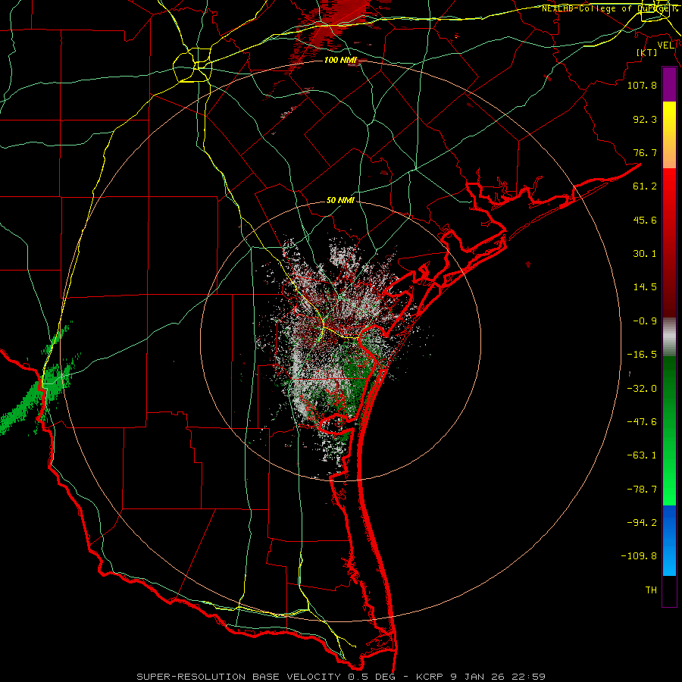Click the 14.5 velocity scale value
Viewport: 682px width, 682px height.
pos(645,287)
